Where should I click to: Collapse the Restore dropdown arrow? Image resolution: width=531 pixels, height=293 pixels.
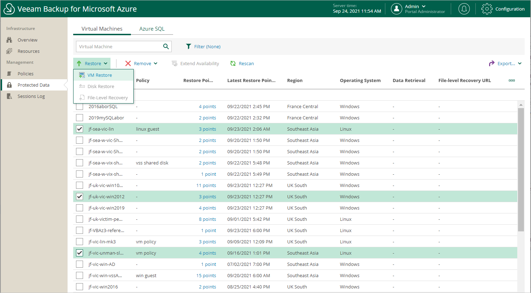point(106,64)
